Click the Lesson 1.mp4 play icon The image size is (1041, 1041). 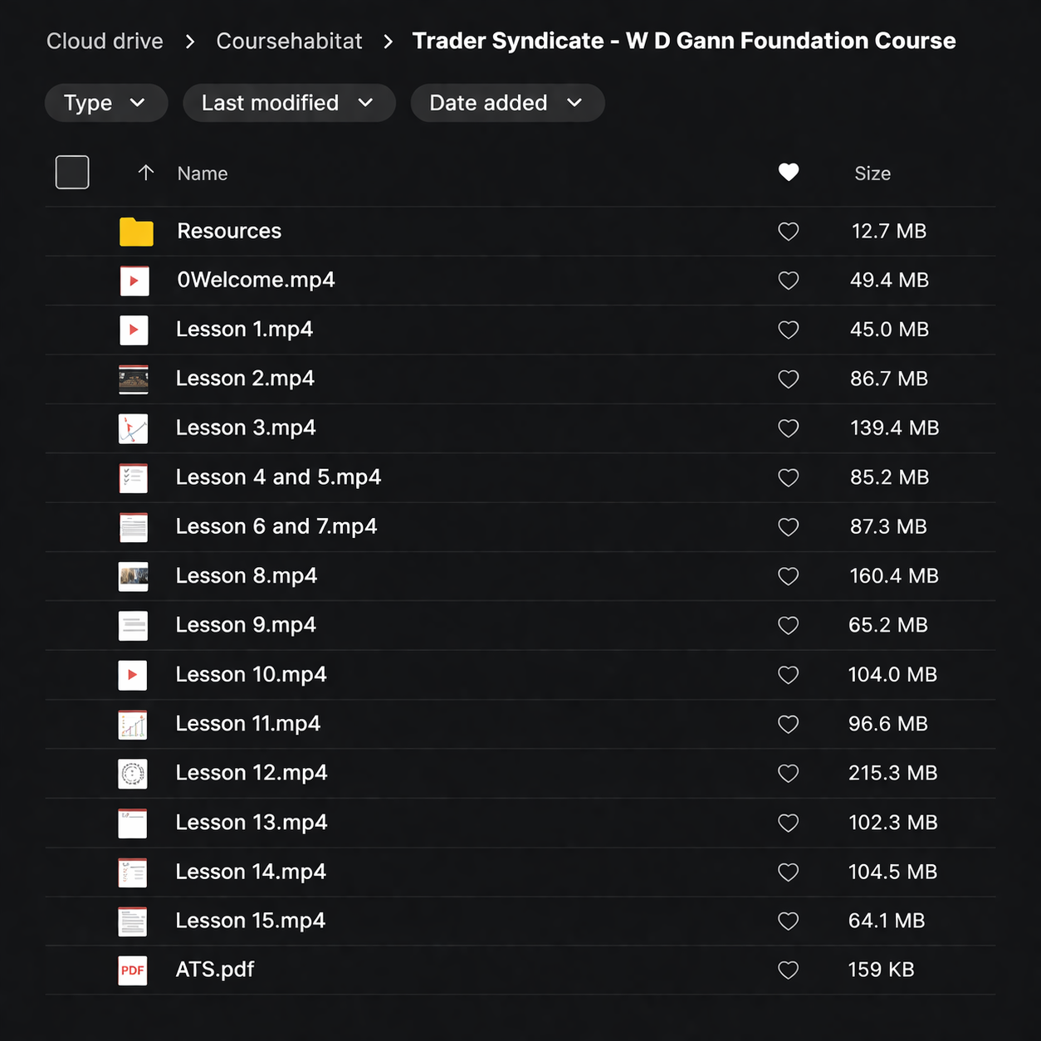click(134, 330)
